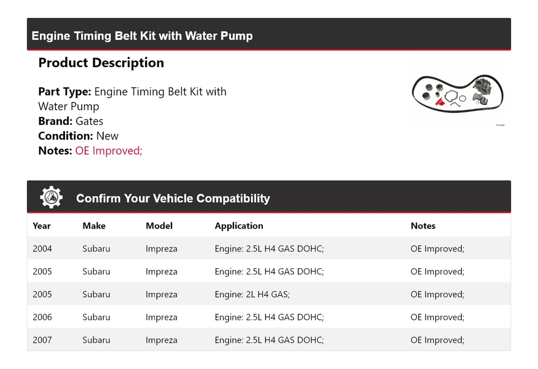Click the 2006 year cell
The width and height of the screenshot is (538, 369).
click(x=42, y=317)
